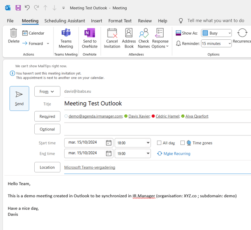Toggle the Time zones checkbox
251x230 pixels.
182,143
